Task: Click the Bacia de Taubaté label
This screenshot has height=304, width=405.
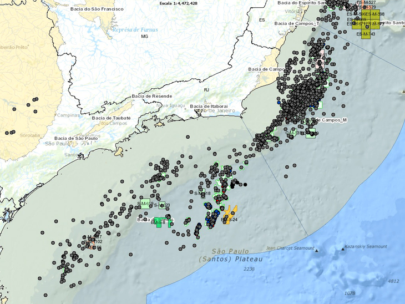Action: [111, 118]
